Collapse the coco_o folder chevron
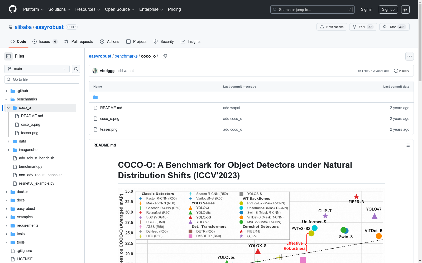This screenshot has height=263, width=422. click(x=8, y=108)
